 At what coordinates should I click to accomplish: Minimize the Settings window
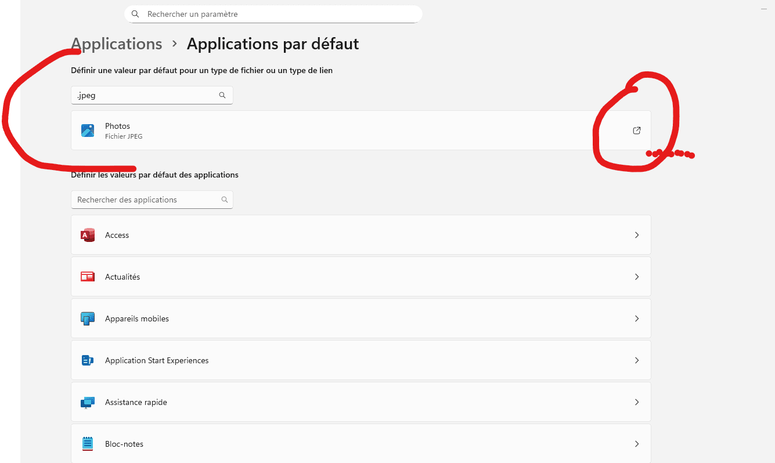point(764,9)
